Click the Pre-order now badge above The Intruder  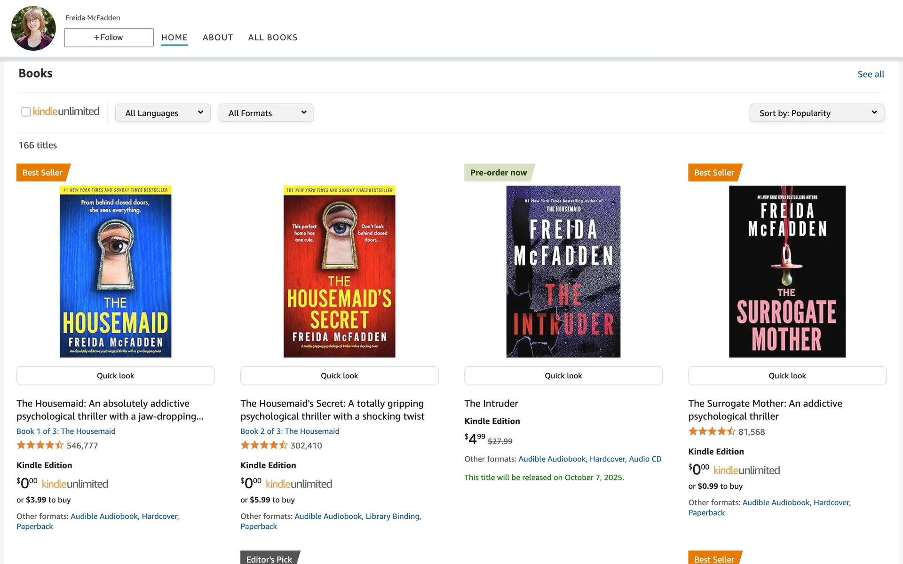[499, 172]
